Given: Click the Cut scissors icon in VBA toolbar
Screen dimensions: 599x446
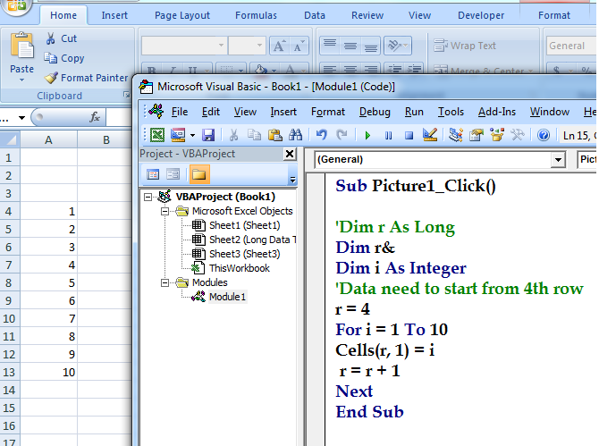Looking at the screenshot, I should click(x=233, y=135).
